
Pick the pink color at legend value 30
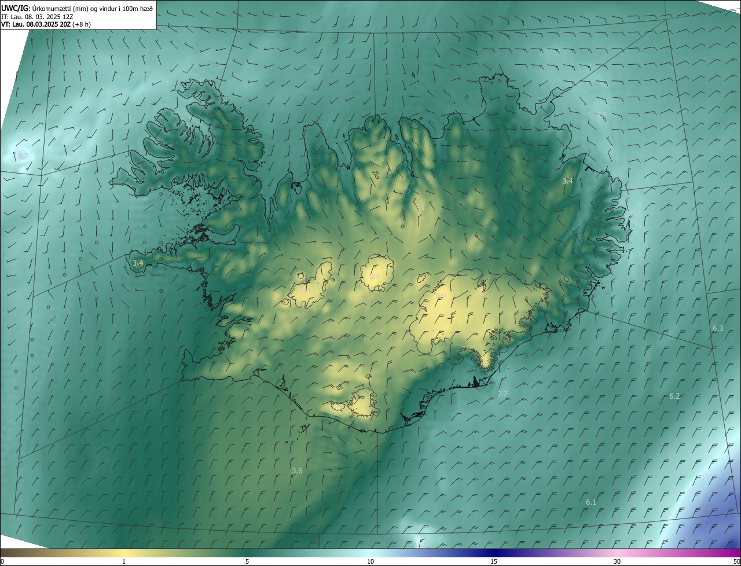(x=617, y=553)
